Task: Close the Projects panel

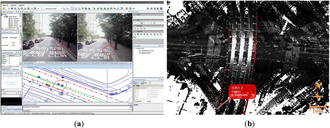Action: [x=163, y=46]
